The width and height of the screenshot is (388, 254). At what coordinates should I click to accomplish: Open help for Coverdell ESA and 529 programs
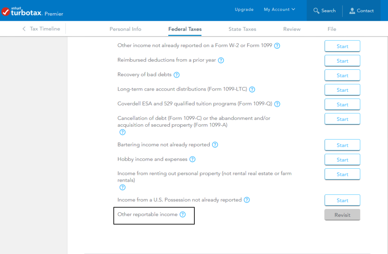(x=277, y=104)
